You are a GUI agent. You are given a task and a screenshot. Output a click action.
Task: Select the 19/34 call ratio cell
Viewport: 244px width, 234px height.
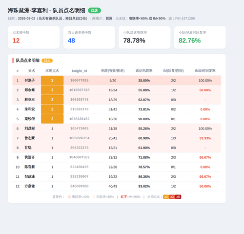[x=113, y=90]
